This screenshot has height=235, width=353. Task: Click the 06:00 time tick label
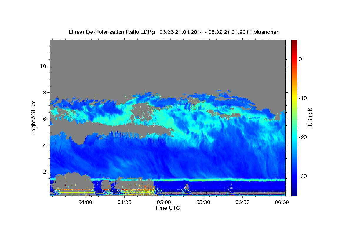click(x=243, y=202)
